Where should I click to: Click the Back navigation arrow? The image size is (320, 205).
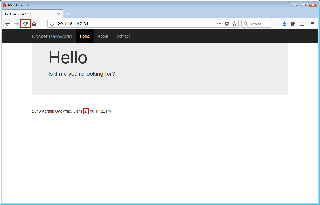(8, 24)
